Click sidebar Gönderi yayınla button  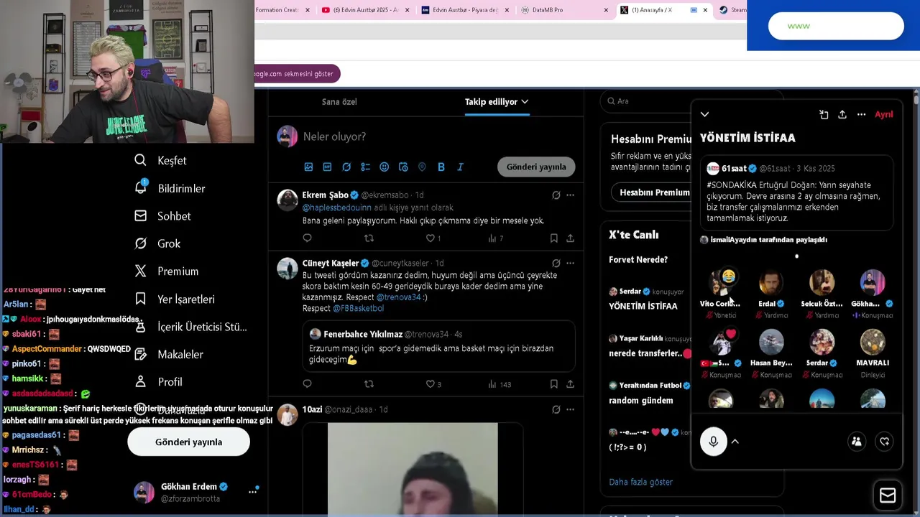189,442
